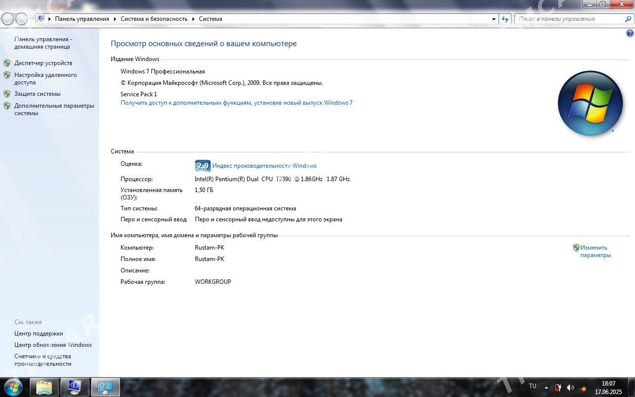The width and height of the screenshot is (635, 397).
Task: Click the second pinned taskbar monitor icon
Action: pyautogui.click(x=74, y=387)
